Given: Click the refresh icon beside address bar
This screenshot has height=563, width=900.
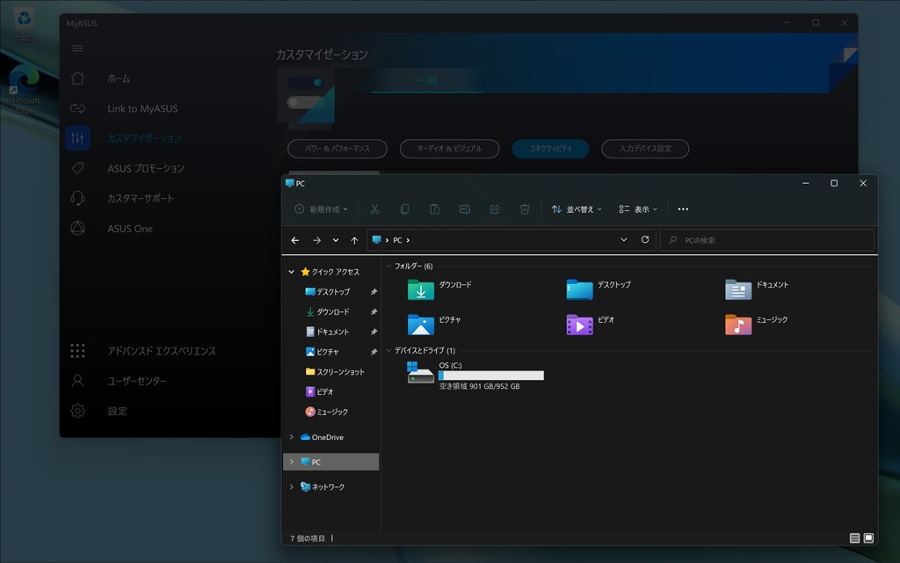Looking at the screenshot, I should point(645,240).
